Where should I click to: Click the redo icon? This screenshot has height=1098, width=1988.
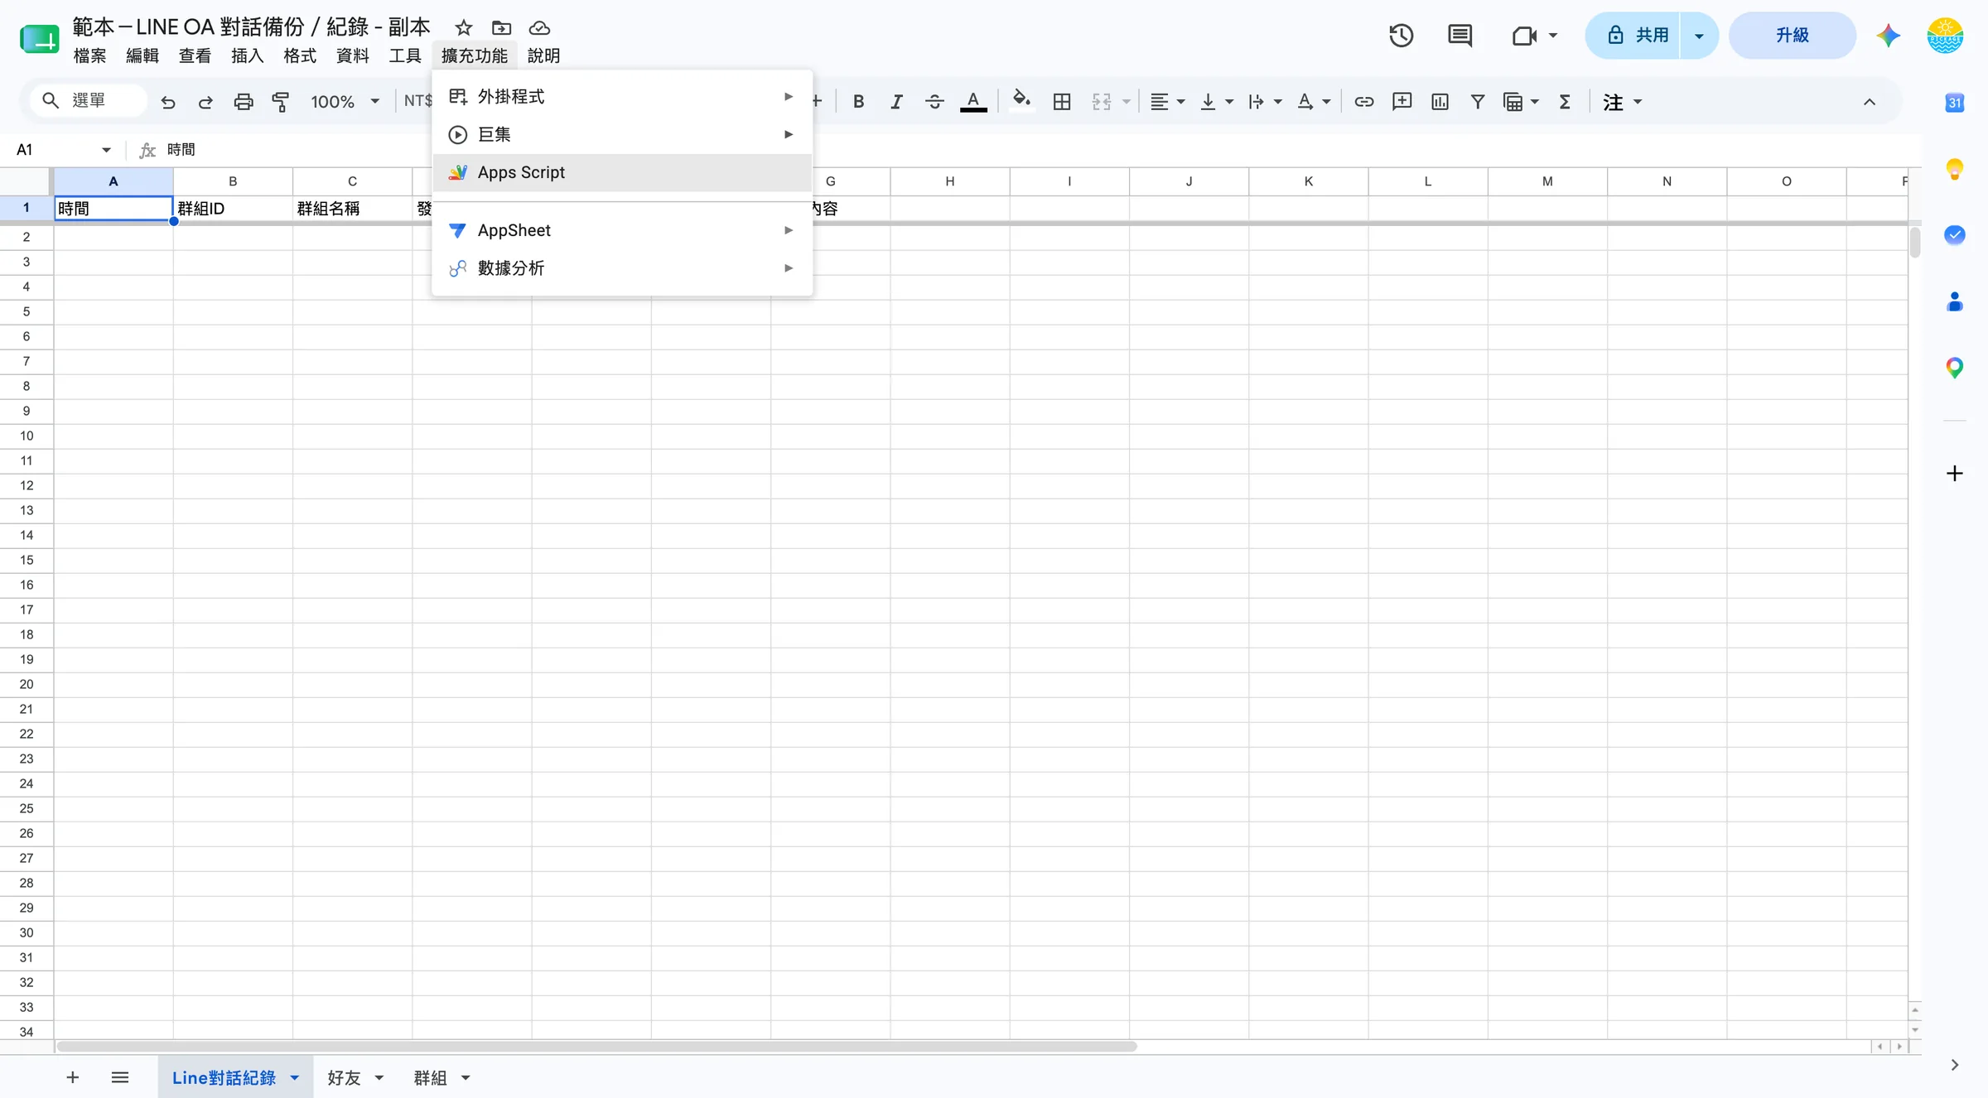pos(205,102)
